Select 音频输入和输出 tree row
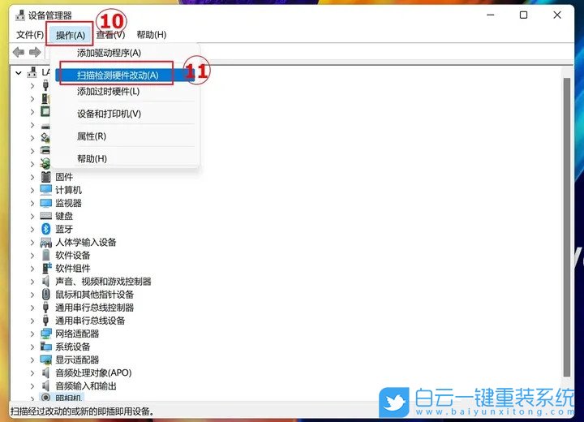Image resolution: width=584 pixels, height=422 pixels. tap(86, 385)
